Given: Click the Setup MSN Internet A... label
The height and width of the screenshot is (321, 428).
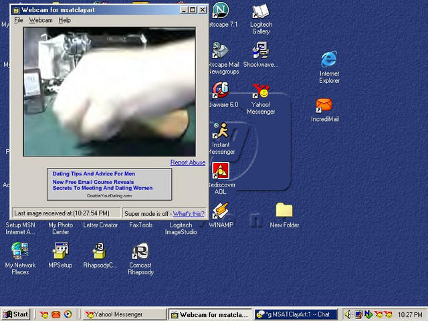Looking at the screenshot, I should (x=20, y=229).
